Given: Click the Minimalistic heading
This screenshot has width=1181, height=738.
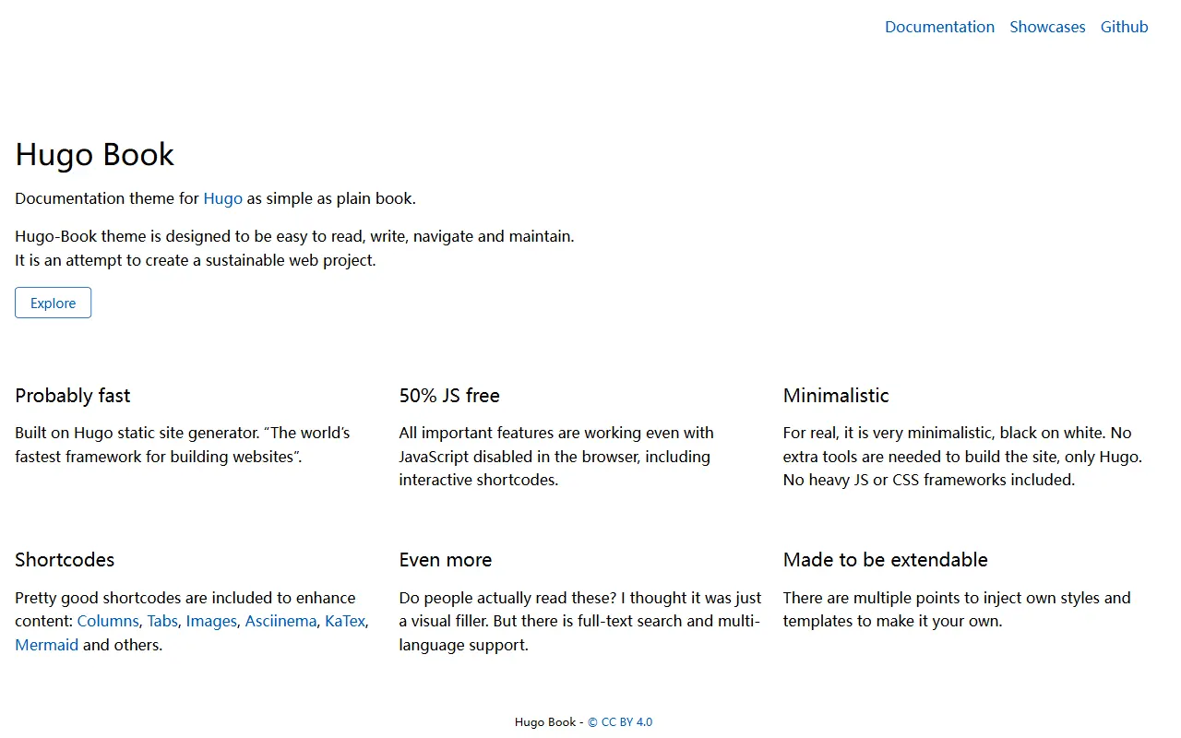Looking at the screenshot, I should (836, 396).
